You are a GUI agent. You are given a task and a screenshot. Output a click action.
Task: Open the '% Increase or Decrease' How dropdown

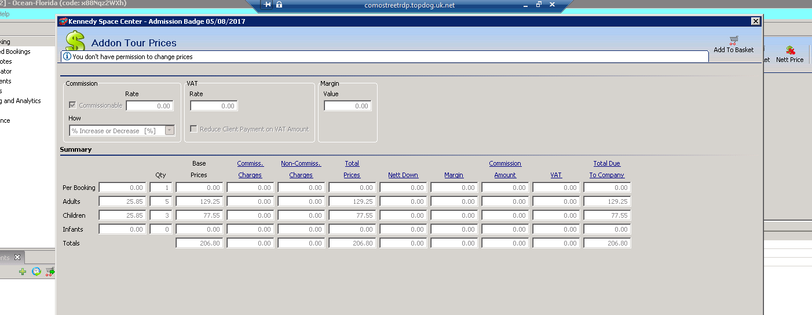[x=169, y=130]
